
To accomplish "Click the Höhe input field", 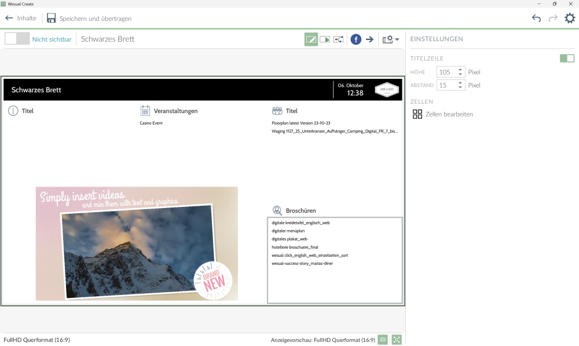I will point(446,72).
